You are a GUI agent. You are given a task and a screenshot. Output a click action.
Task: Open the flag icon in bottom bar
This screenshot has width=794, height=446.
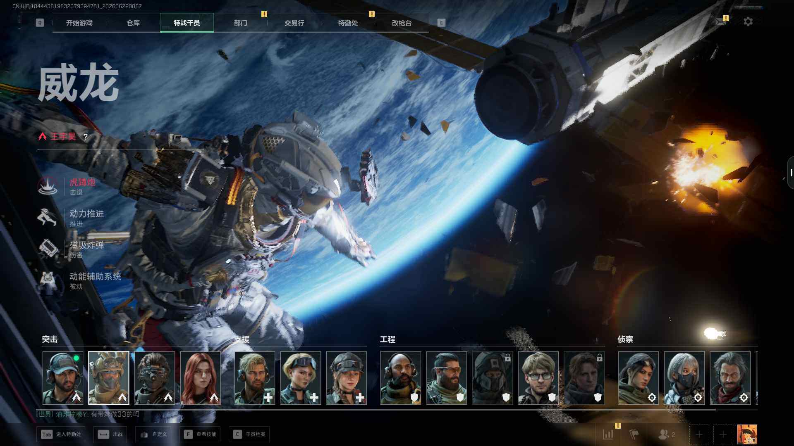pos(634,434)
